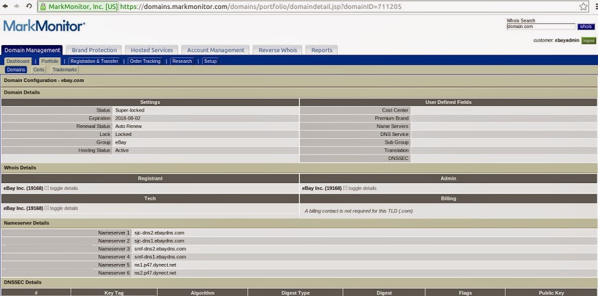The width and height of the screenshot is (598, 296).
Task: Click eBay Inc. (19168) under Tech
Action: [23, 208]
